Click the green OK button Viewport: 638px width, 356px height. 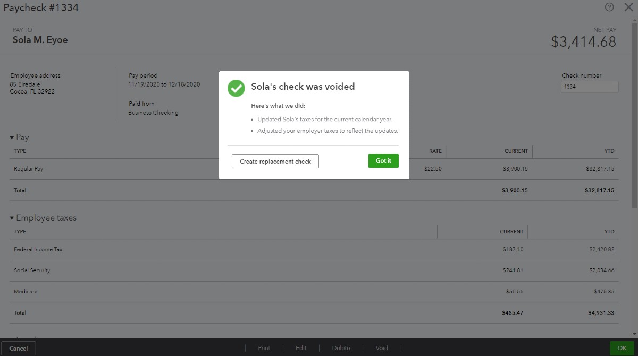point(622,349)
